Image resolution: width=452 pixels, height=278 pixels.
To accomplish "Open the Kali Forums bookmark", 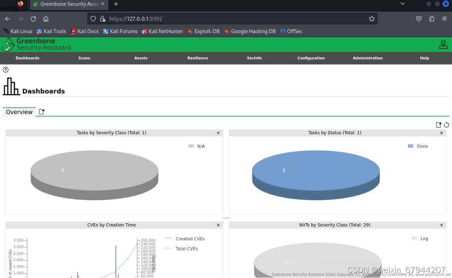I will click(120, 31).
